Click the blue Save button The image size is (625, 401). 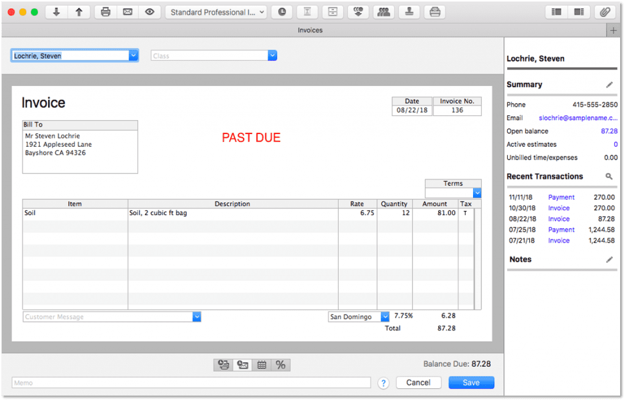coord(471,382)
